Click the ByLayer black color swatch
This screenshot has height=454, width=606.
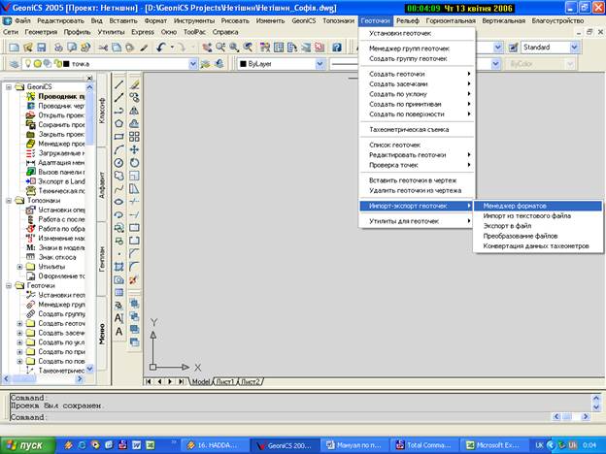pos(243,64)
